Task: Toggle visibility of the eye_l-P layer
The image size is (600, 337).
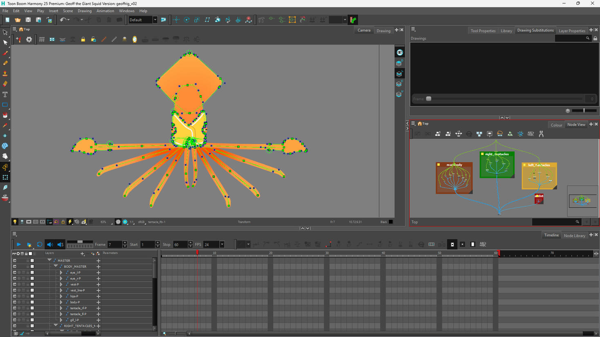Action: pos(15,272)
